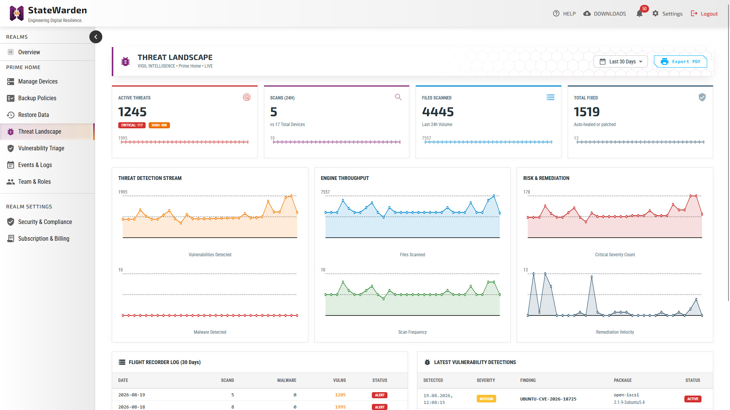The height and width of the screenshot is (410, 730).
Task: Click the MEDIUM severity badge
Action: (x=486, y=399)
